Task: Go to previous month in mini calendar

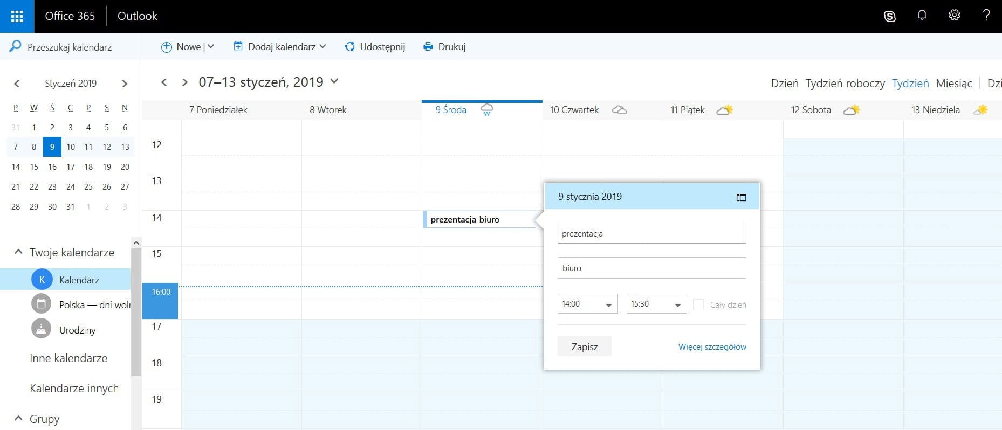Action: click(17, 84)
